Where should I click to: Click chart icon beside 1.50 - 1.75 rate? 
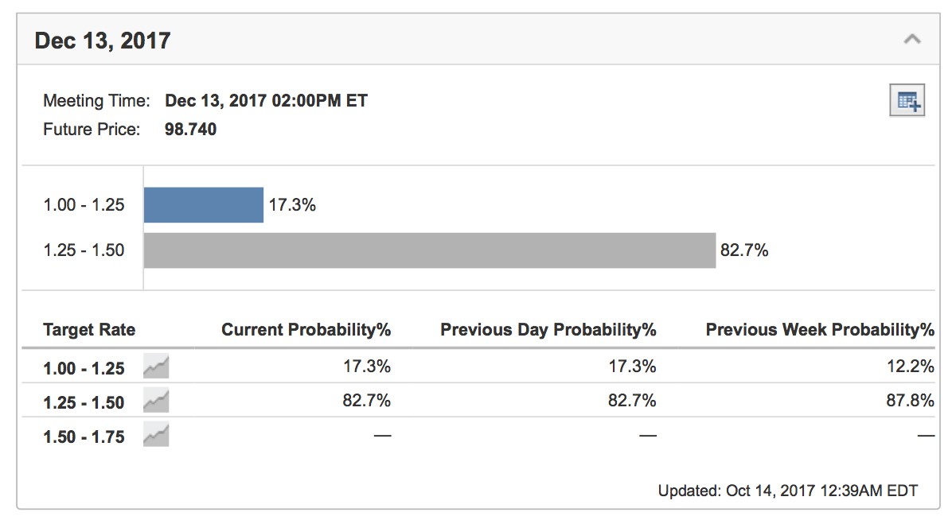click(156, 436)
